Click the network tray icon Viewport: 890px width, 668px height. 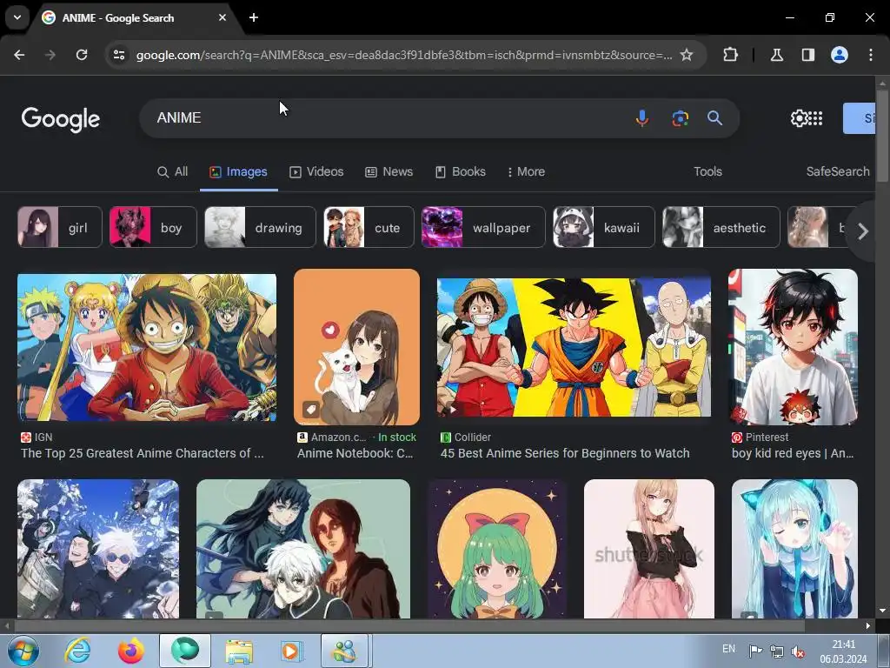click(x=777, y=651)
